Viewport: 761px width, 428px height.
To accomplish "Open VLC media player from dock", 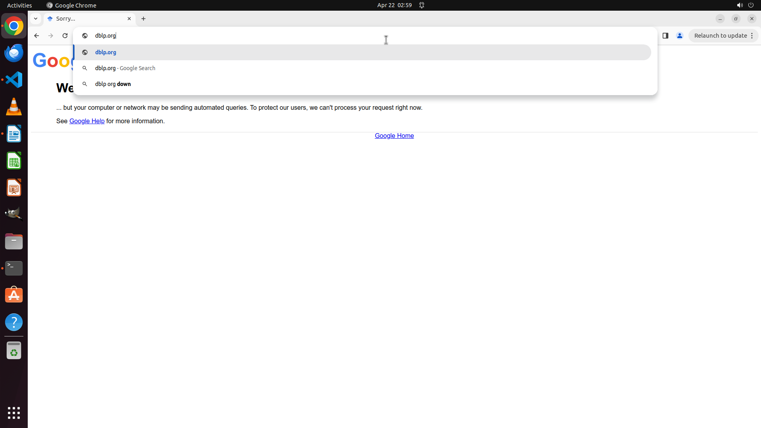I will click(x=14, y=107).
